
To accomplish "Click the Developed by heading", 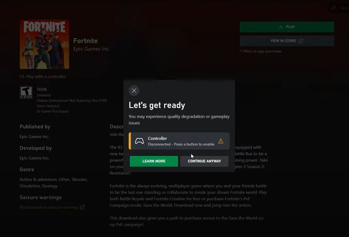I will point(36,148).
